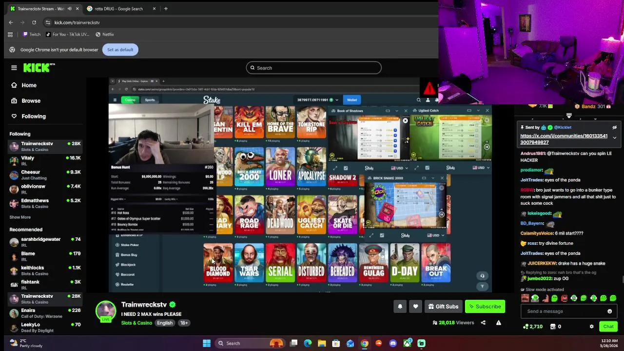Open the Windows Start menu

(207, 343)
